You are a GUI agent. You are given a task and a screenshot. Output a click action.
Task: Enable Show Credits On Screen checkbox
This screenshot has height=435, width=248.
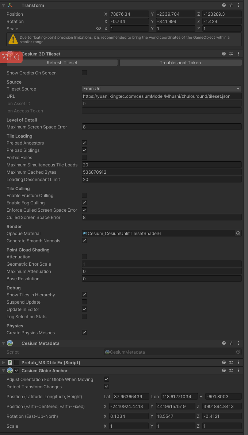pos(84,73)
